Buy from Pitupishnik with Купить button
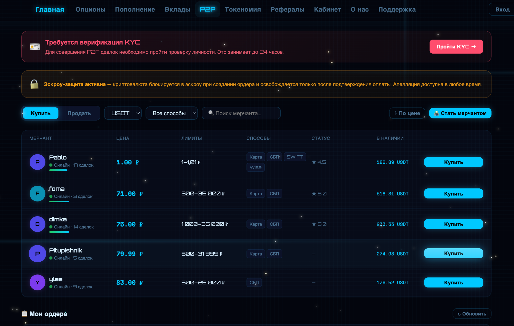Screen dimensions: 514x326 coord(453,254)
